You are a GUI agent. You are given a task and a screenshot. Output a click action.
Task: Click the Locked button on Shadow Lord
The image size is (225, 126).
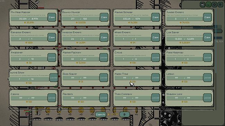point(207,98)
